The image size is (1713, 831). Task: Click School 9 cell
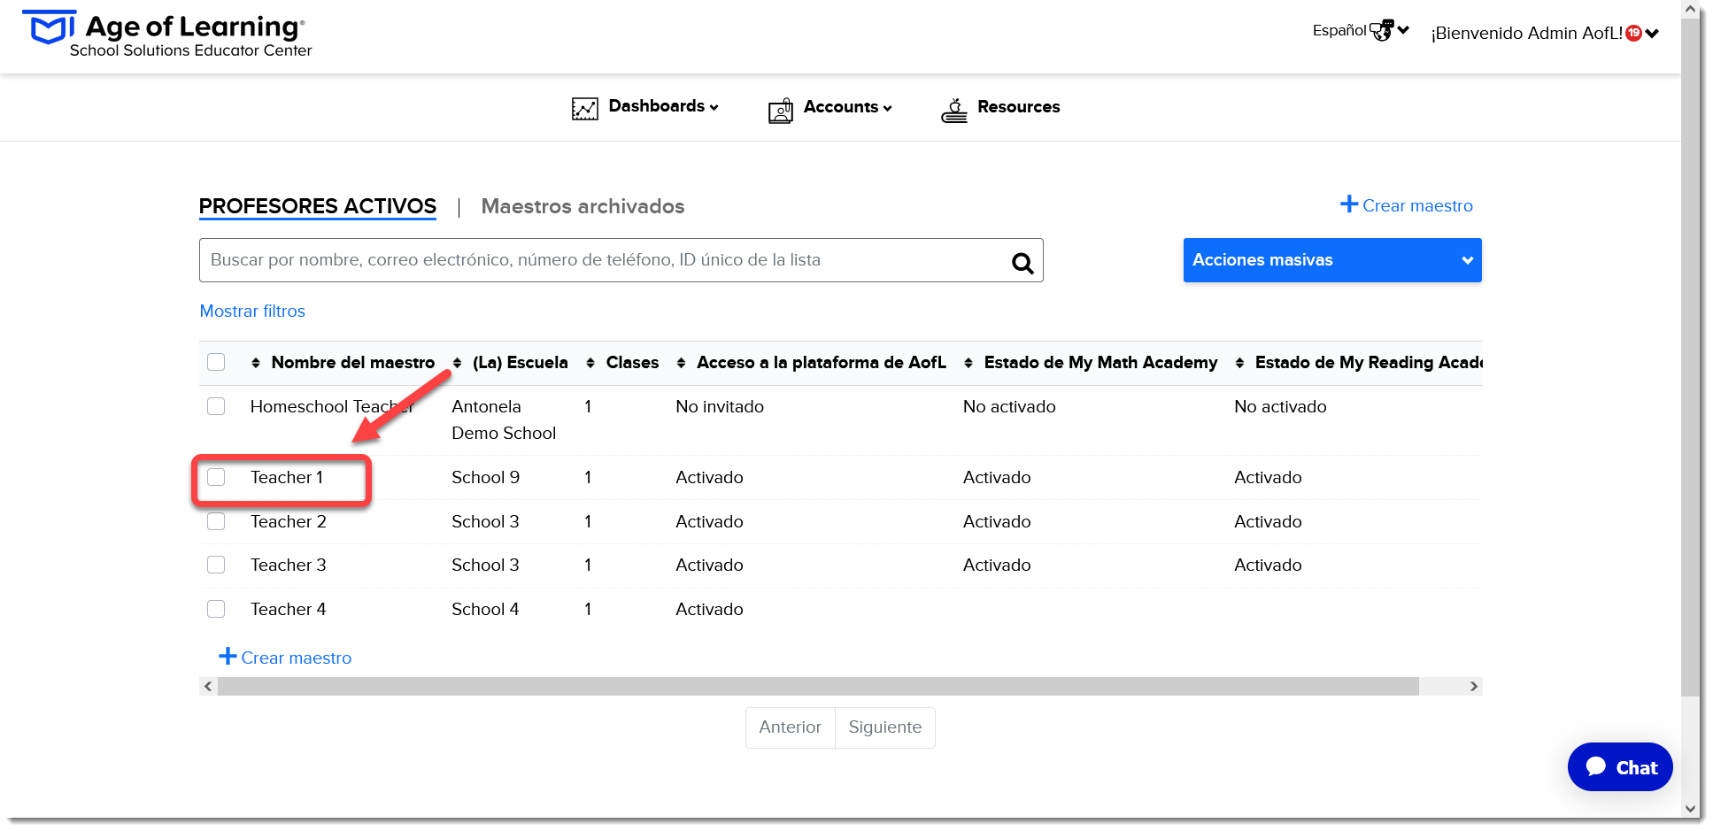click(x=485, y=477)
